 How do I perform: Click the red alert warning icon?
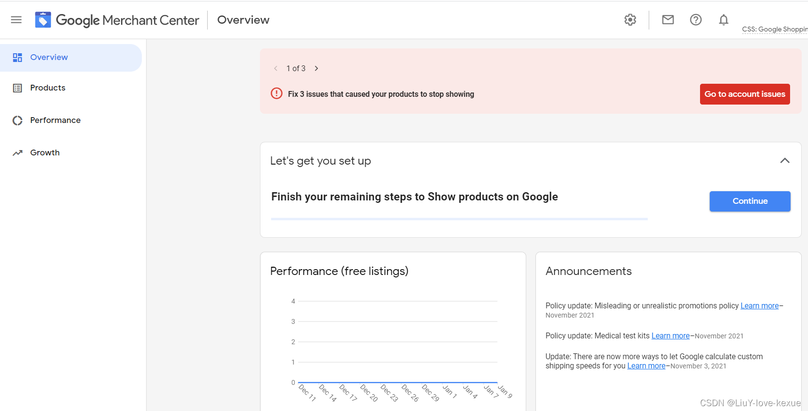276,93
